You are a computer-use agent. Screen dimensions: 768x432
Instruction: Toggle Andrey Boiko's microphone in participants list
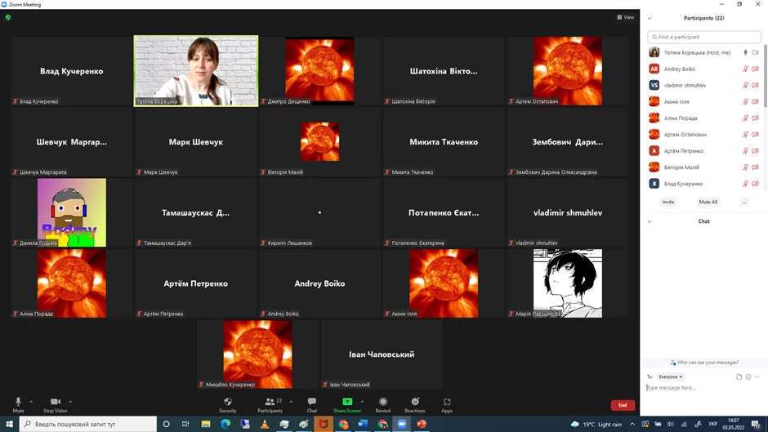[x=745, y=69]
